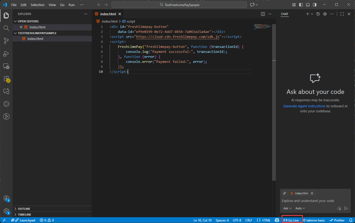This screenshot has height=223, width=355.
Task: Open chat history
Action: click(x=318, y=14)
